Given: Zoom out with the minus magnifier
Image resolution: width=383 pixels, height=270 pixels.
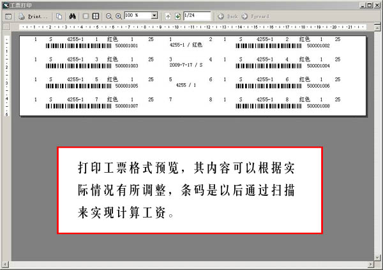Looking at the screenshot, I should coord(109,17).
